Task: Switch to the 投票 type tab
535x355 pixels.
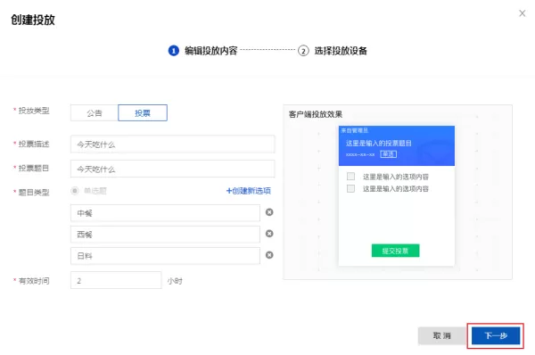Action: point(143,113)
